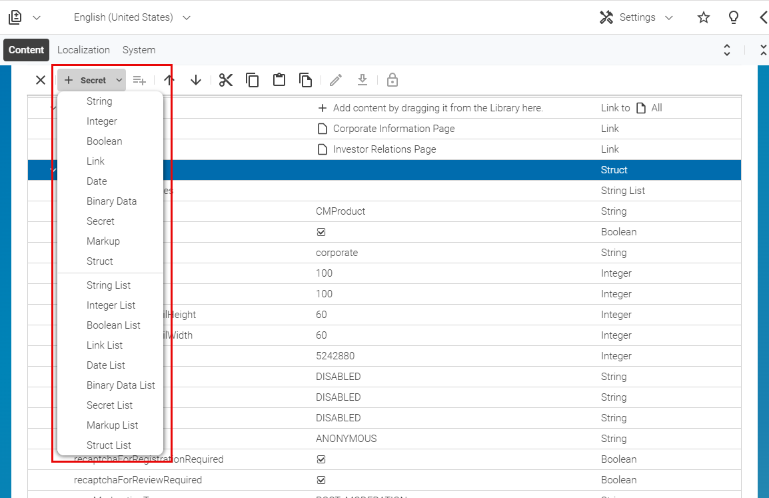The height and width of the screenshot is (498, 769).
Task: Expand the Settings dropdown
Action: coord(636,17)
